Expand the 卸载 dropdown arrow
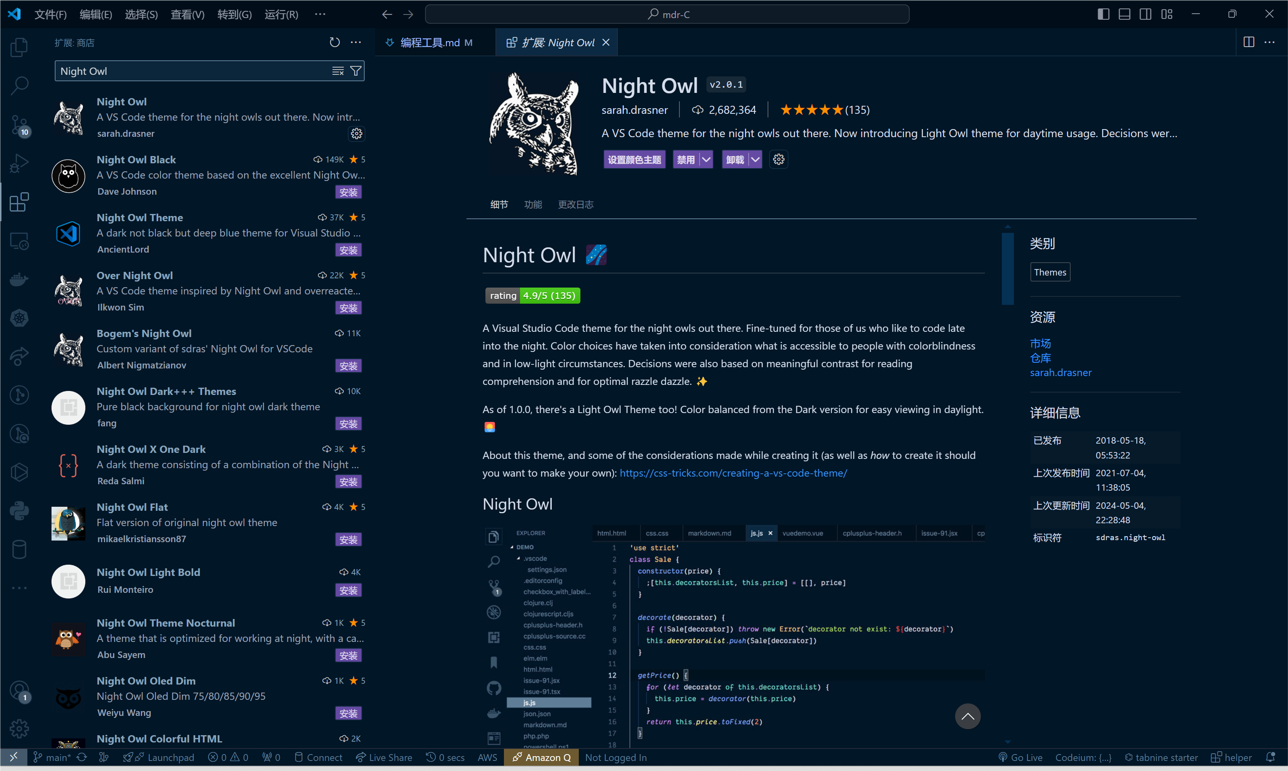The height and width of the screenshot is (771, 1288). (x=755, y=160)
